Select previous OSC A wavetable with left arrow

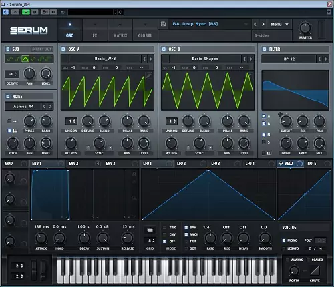pyautogui.click(x=144, y=59)
